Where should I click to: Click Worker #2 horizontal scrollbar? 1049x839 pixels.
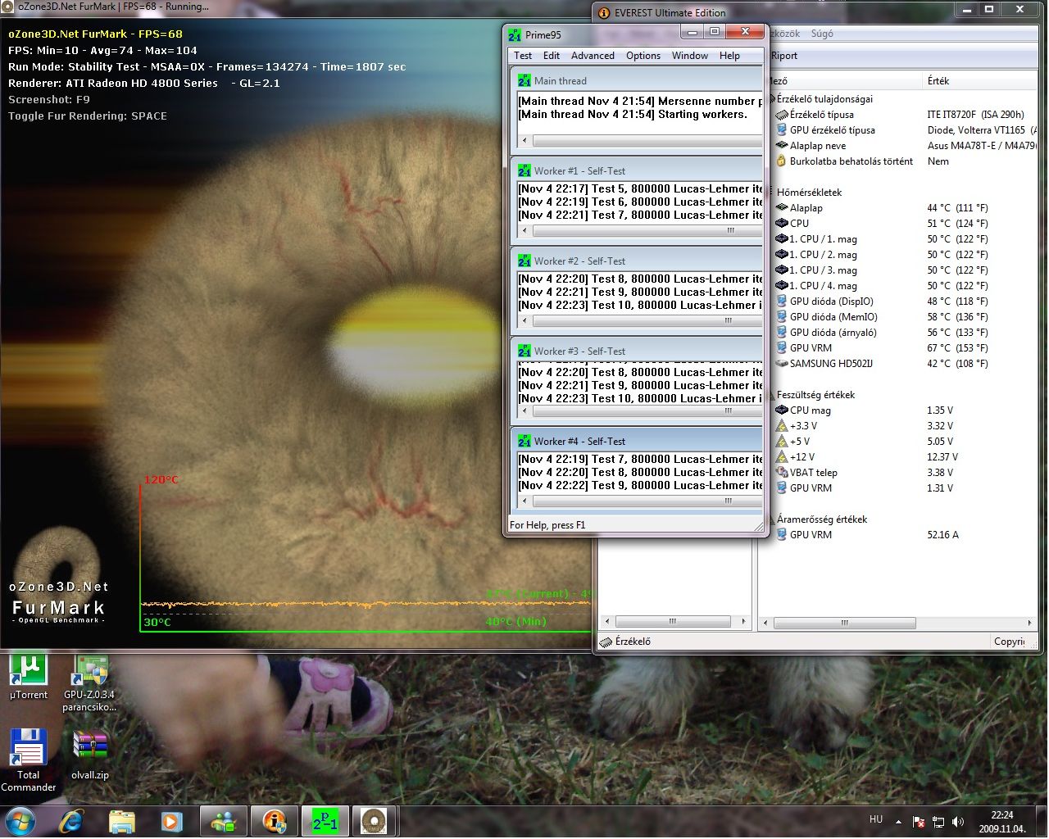(x=642, y=321)
